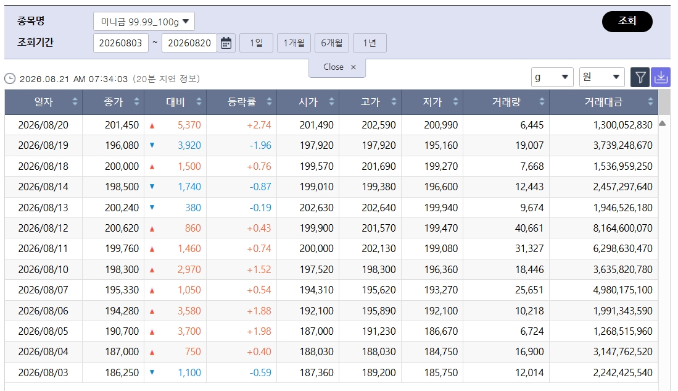
Task: Click date cell 2026/08/10
Action: (43, 269)
